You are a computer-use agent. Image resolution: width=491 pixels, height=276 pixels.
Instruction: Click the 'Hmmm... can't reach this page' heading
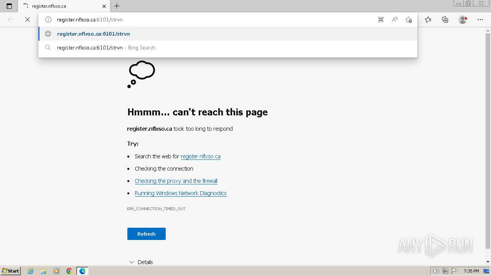click(198, 112)
